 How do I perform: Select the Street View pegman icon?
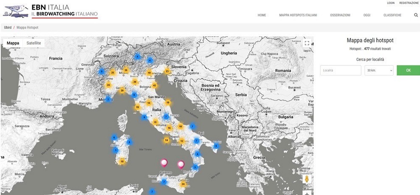pyautogui.click(x=307, y=179)
